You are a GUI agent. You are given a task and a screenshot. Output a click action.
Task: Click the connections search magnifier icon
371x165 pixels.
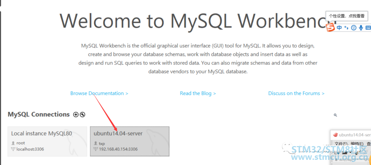(x=335, y=115)
